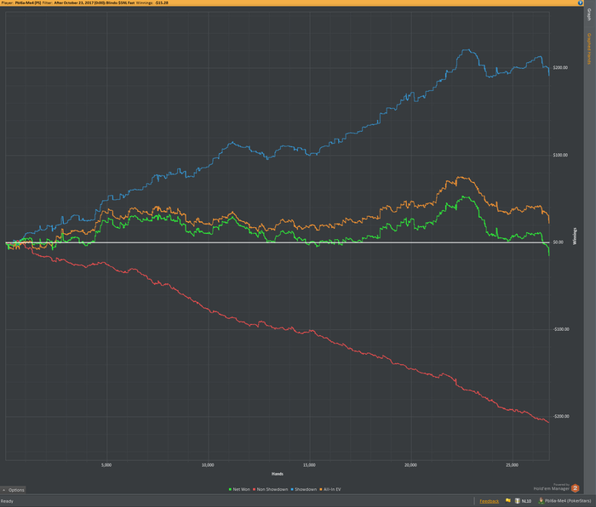The width and height of the screenshot is (596, 507).
Task: Click the Ready status text
Action: [x=7, y=501]
